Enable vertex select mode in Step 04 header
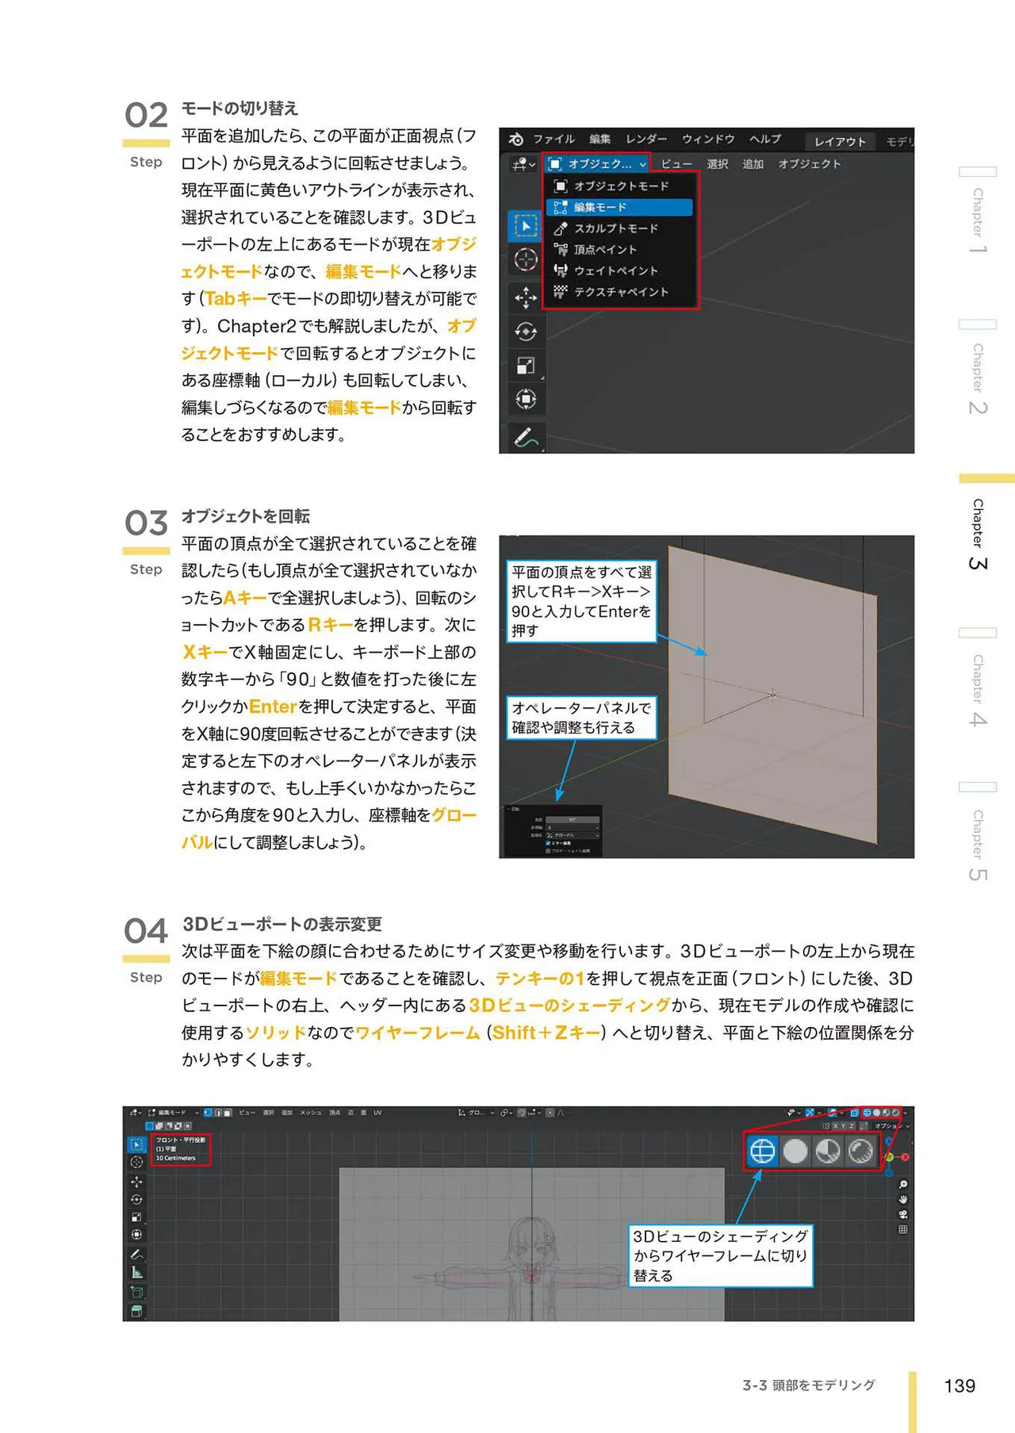The width and height of the screenshot is (1015, 1433). [208, 1113]
